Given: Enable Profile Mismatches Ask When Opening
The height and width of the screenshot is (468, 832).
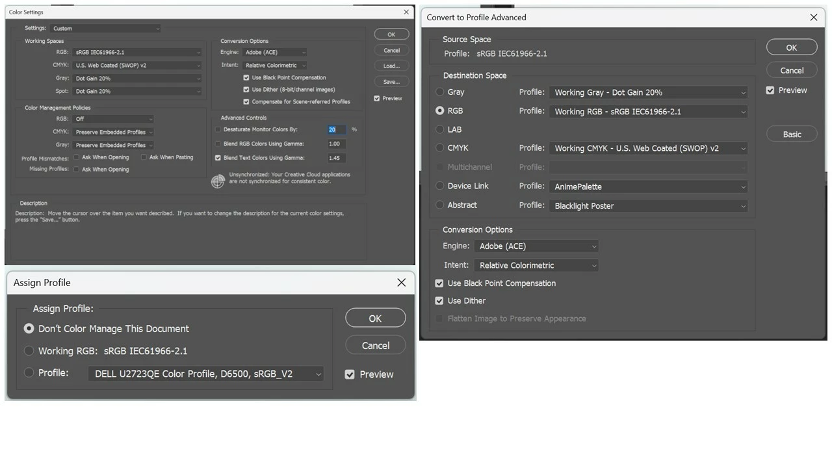Looking at the screenshot, I should click(x=76, y=157).
